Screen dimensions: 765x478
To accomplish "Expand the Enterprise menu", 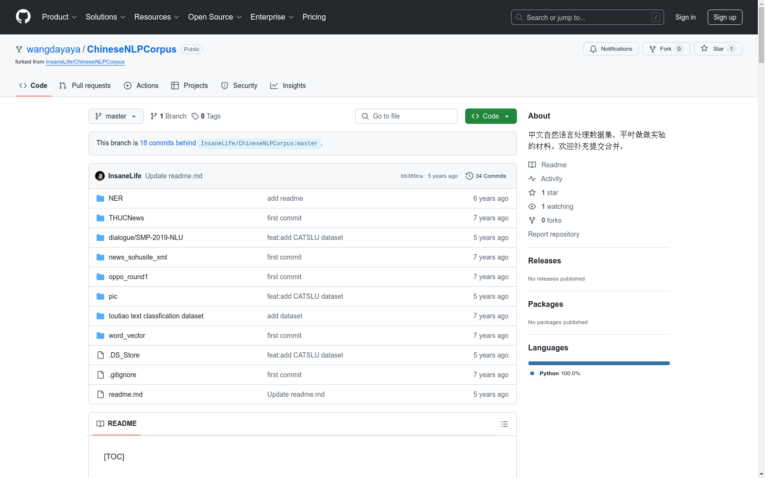I will (272, 17).
